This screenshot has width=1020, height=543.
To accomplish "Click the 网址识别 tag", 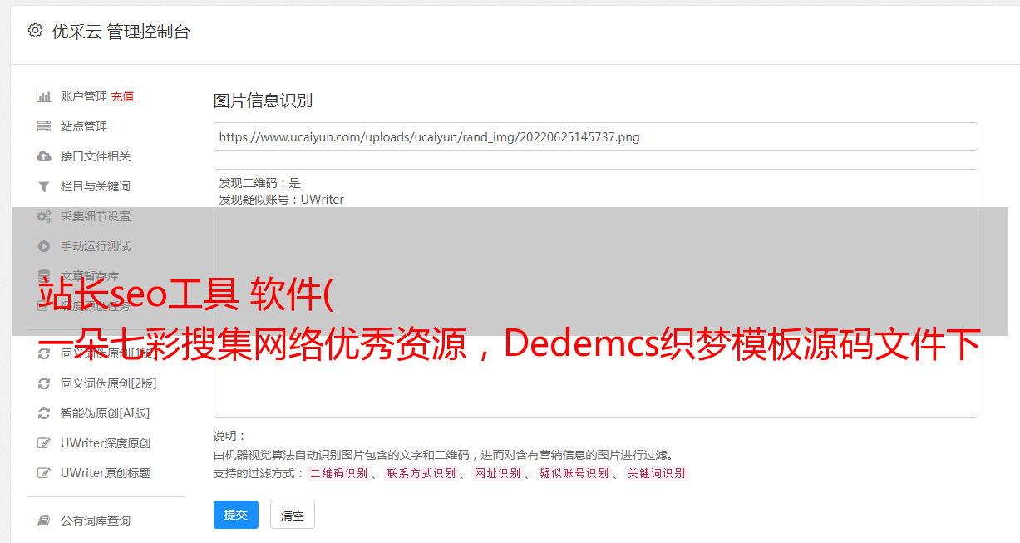I will point(497,473).
